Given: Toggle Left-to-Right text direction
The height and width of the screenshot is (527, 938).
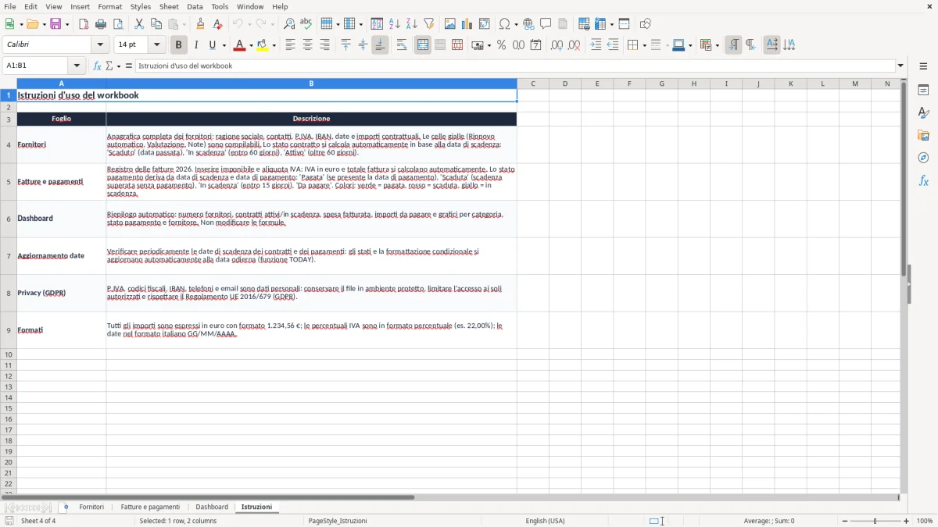Looking at the screenshot, I should click(x=733, y=45).
